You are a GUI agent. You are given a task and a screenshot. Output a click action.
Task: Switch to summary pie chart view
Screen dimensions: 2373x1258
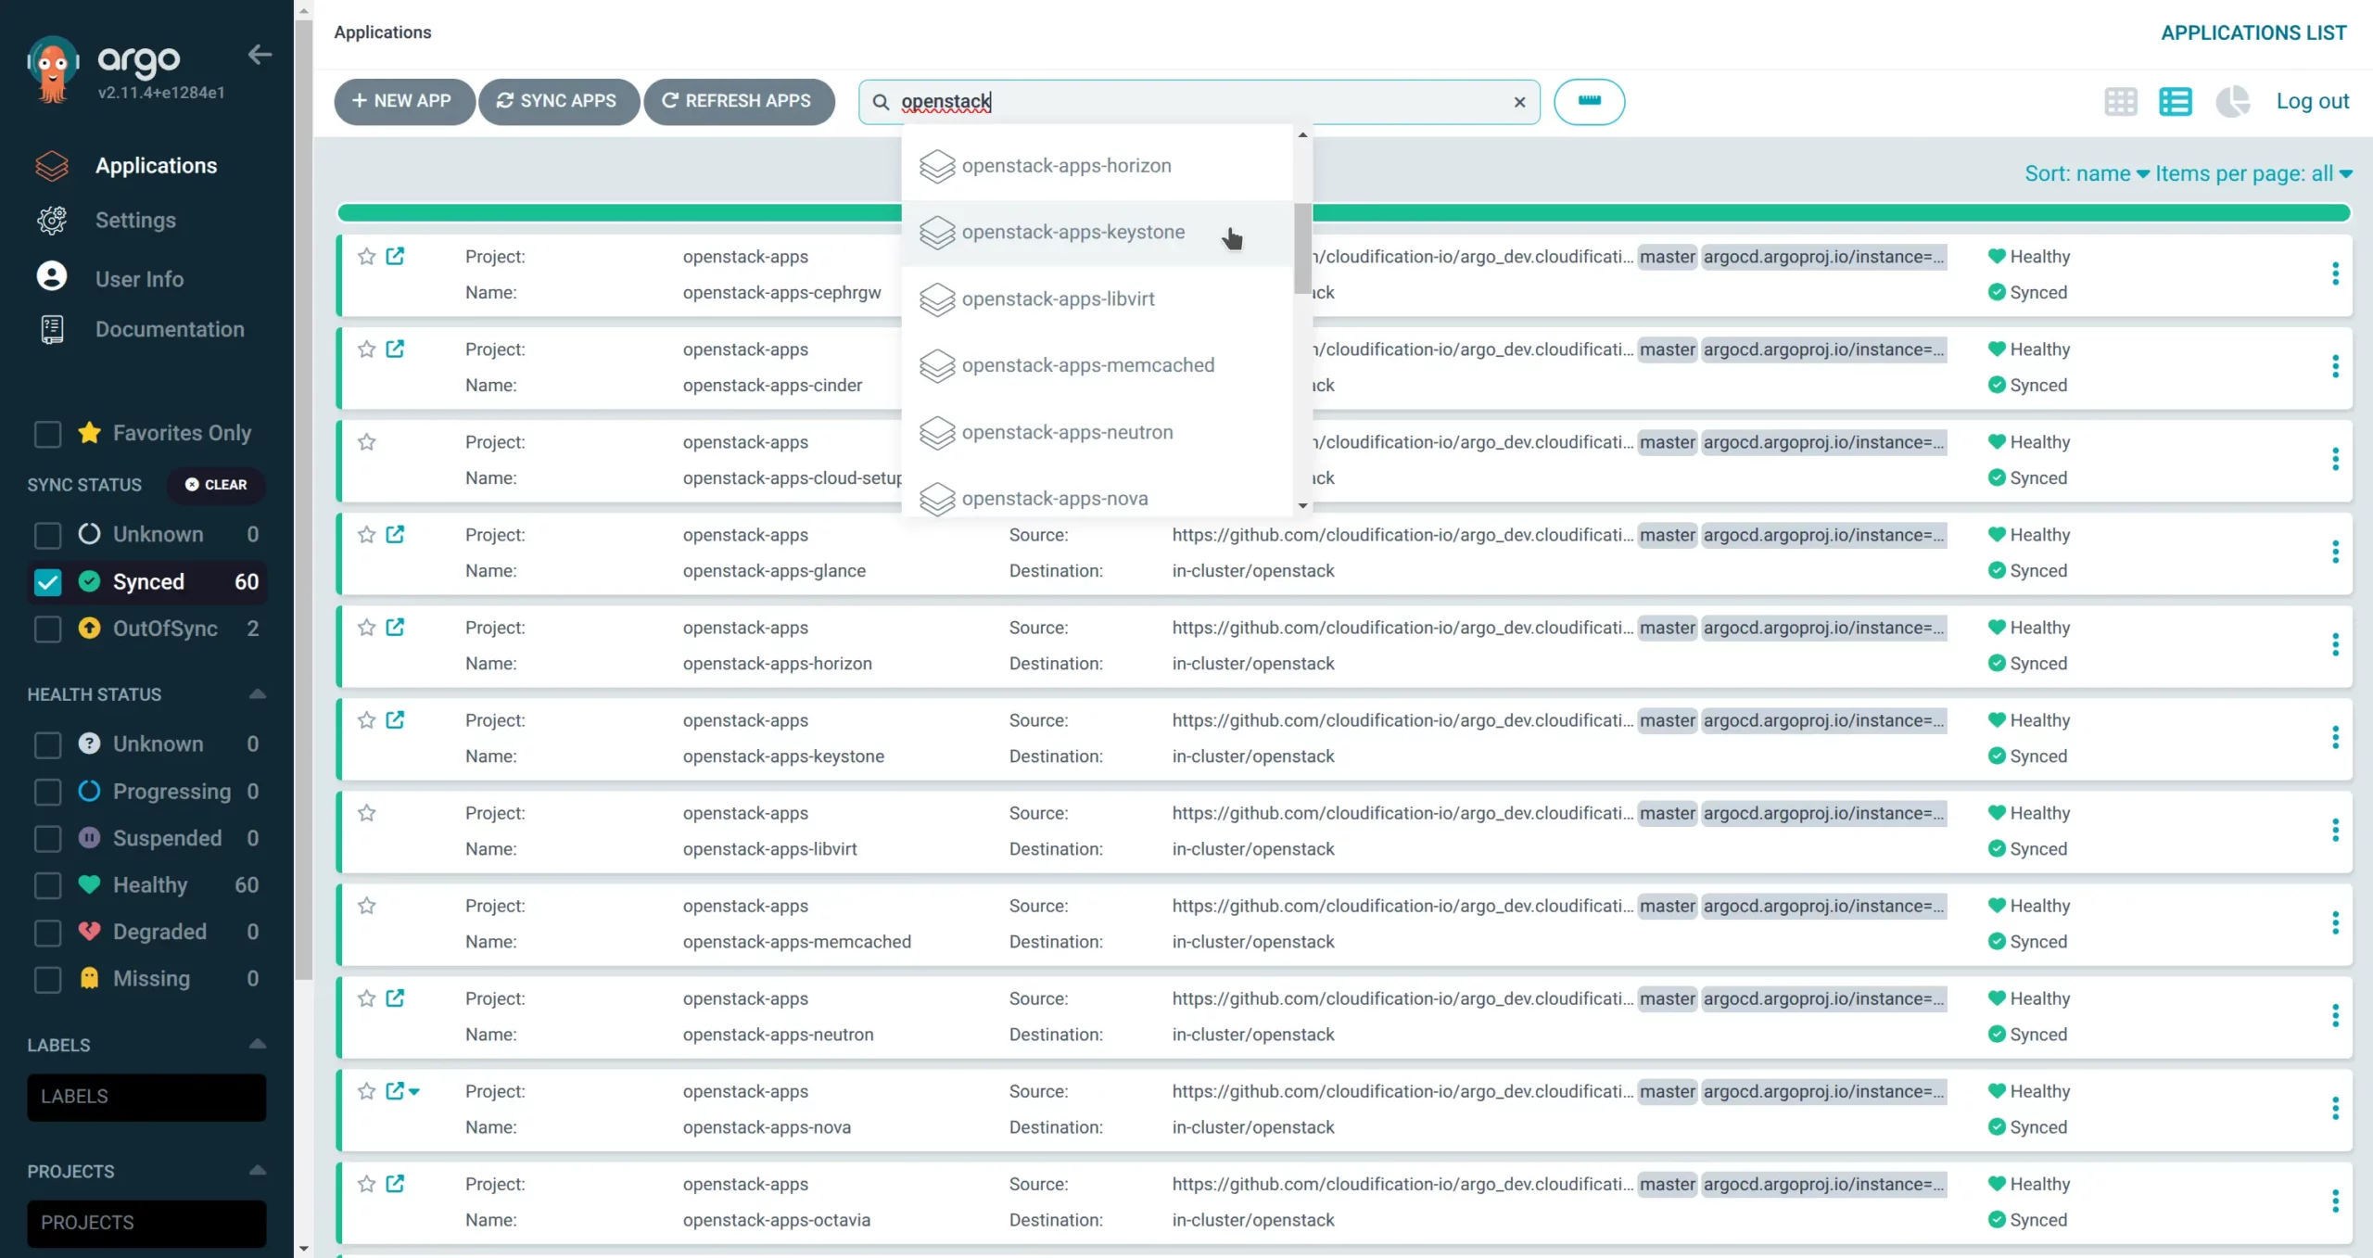point(2232,101)
